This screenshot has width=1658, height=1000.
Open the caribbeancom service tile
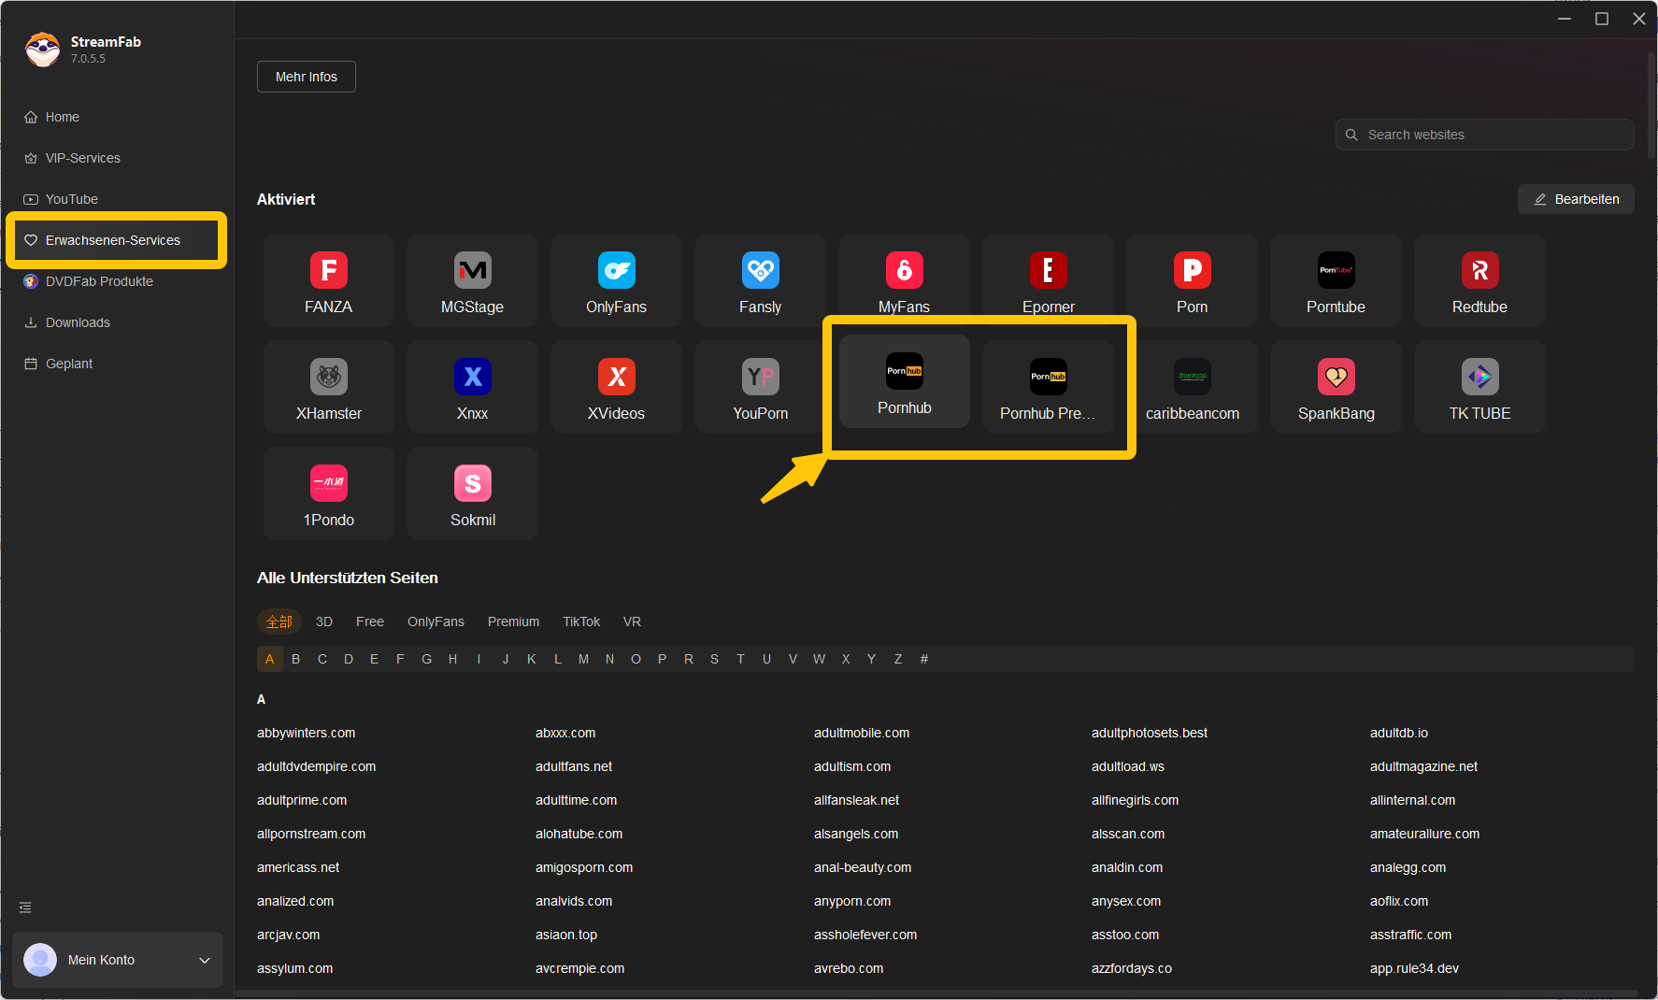(1192, 387)
